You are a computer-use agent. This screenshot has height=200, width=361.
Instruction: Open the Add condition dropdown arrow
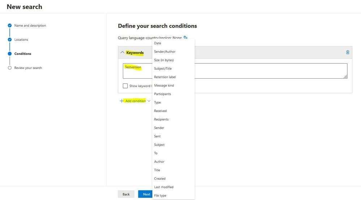click(x=149, y=101)
